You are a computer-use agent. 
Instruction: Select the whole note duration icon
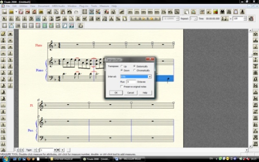(x=3, y=53)
